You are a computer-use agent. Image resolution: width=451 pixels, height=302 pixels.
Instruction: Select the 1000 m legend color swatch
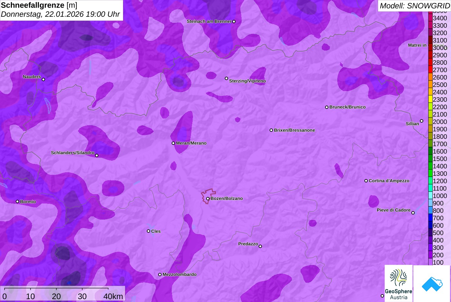[x=430, y=195]
